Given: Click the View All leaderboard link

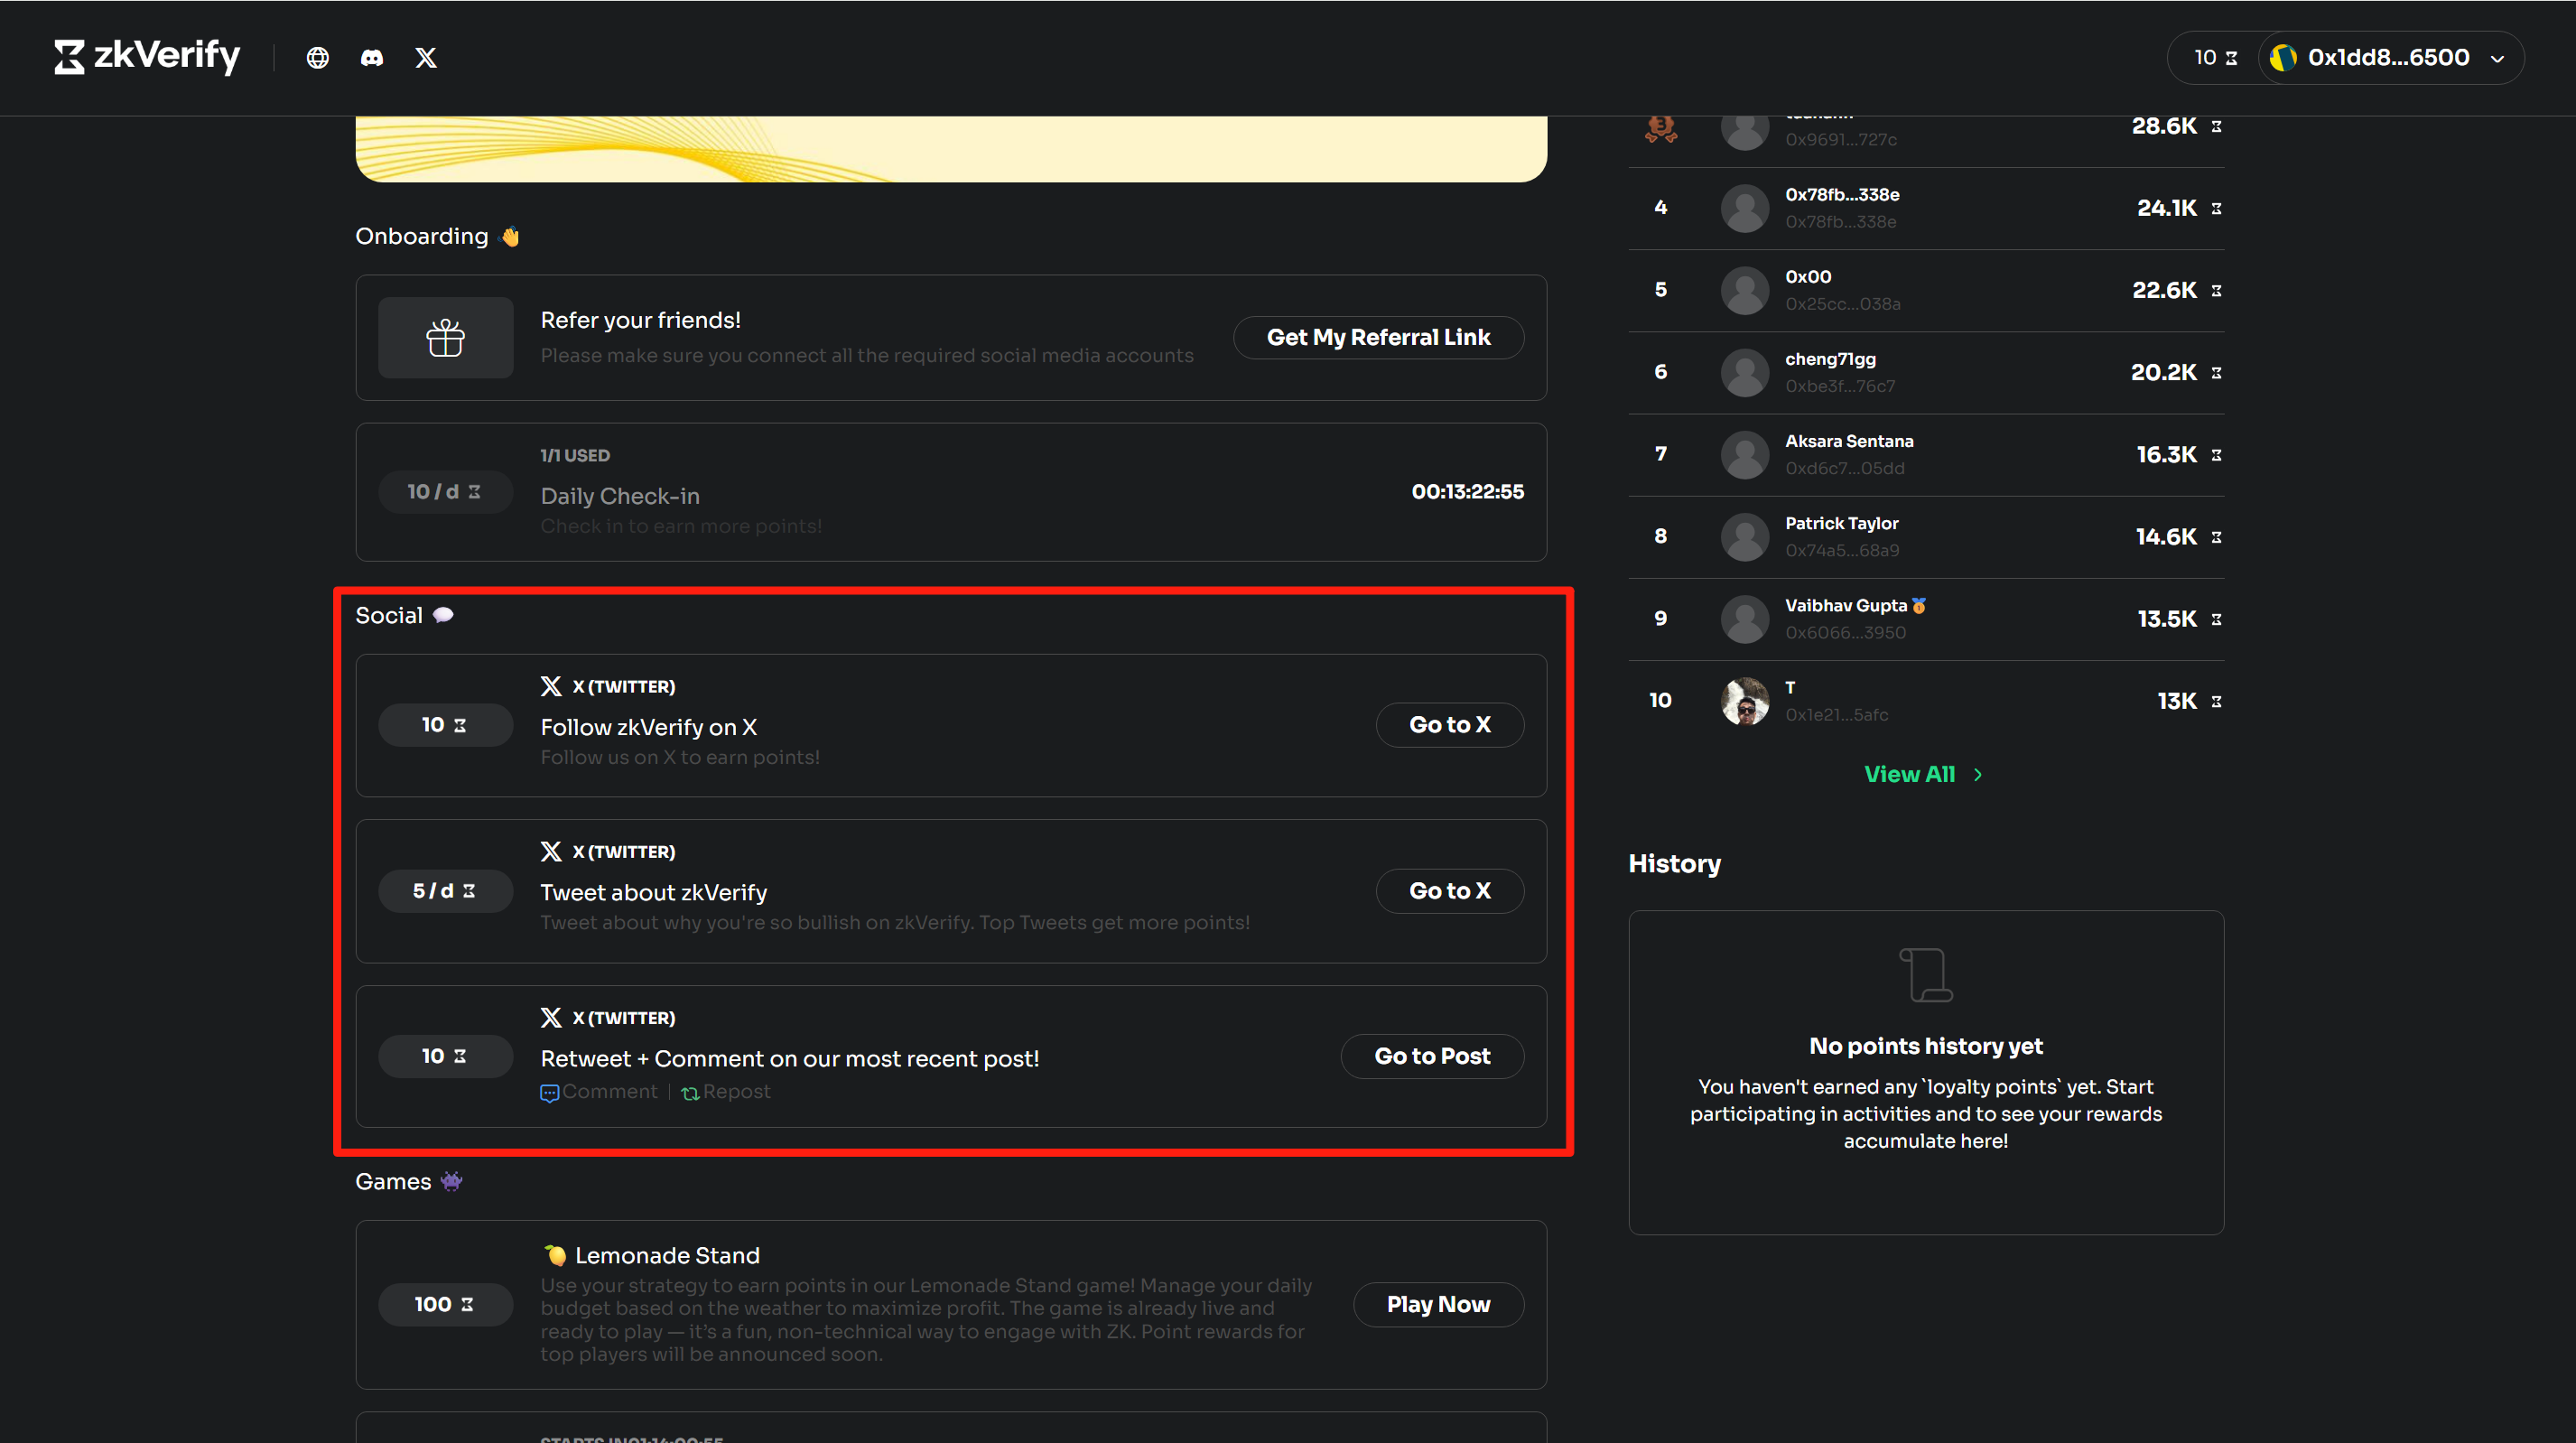Looking at the screenshot, I should point(1909,774).
